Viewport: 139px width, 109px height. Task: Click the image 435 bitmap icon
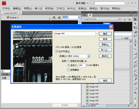pos(87,87)
